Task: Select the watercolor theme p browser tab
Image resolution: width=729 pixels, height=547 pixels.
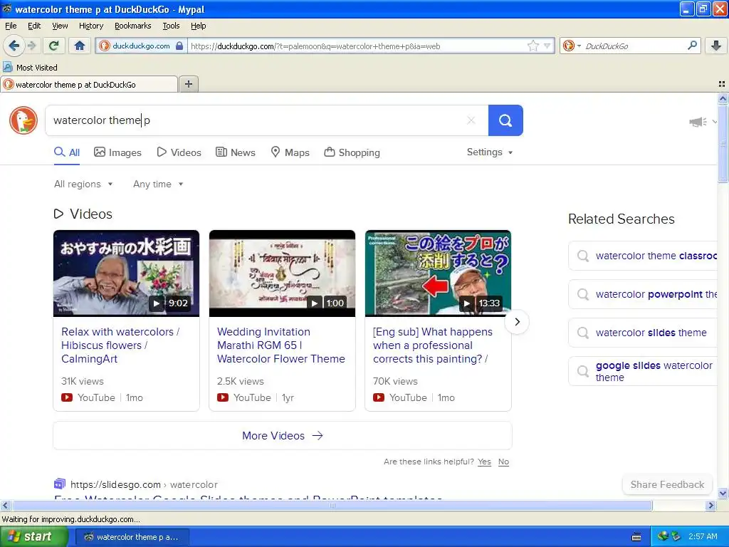Action: tap(89, 85)
